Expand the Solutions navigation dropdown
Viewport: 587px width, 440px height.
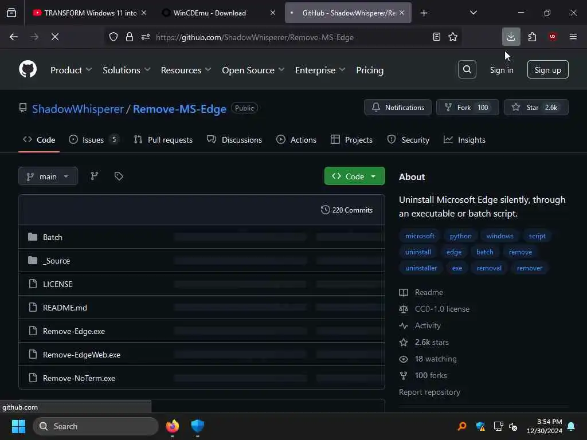tap(126, 70)
